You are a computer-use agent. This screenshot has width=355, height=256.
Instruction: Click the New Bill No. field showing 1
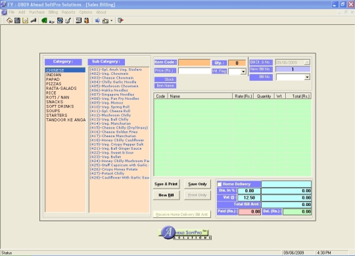(293, 69)
